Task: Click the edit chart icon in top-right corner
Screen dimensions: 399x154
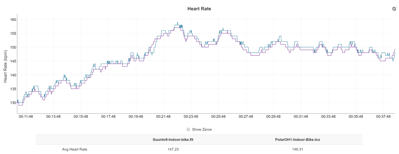Action: tap(395, 9)
